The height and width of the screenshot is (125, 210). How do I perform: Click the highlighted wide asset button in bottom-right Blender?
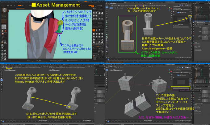(181, 88)
